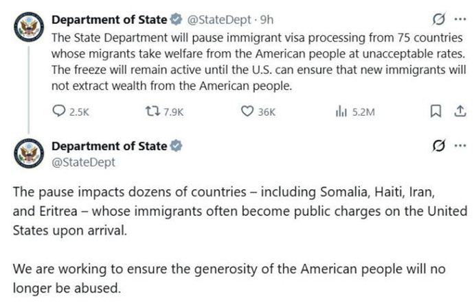Open State Department avatar on second tweet
Image resolution: width=474 pixels, height=303 pixels.
pyautogui.click(x=29, y=155)
